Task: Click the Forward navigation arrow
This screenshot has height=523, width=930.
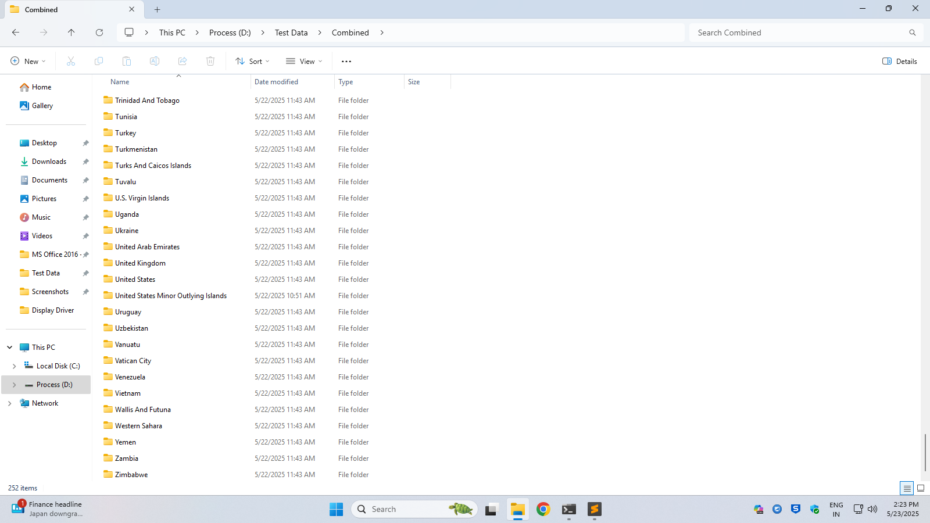Action: pyautogui.click(x=44, y=33)
